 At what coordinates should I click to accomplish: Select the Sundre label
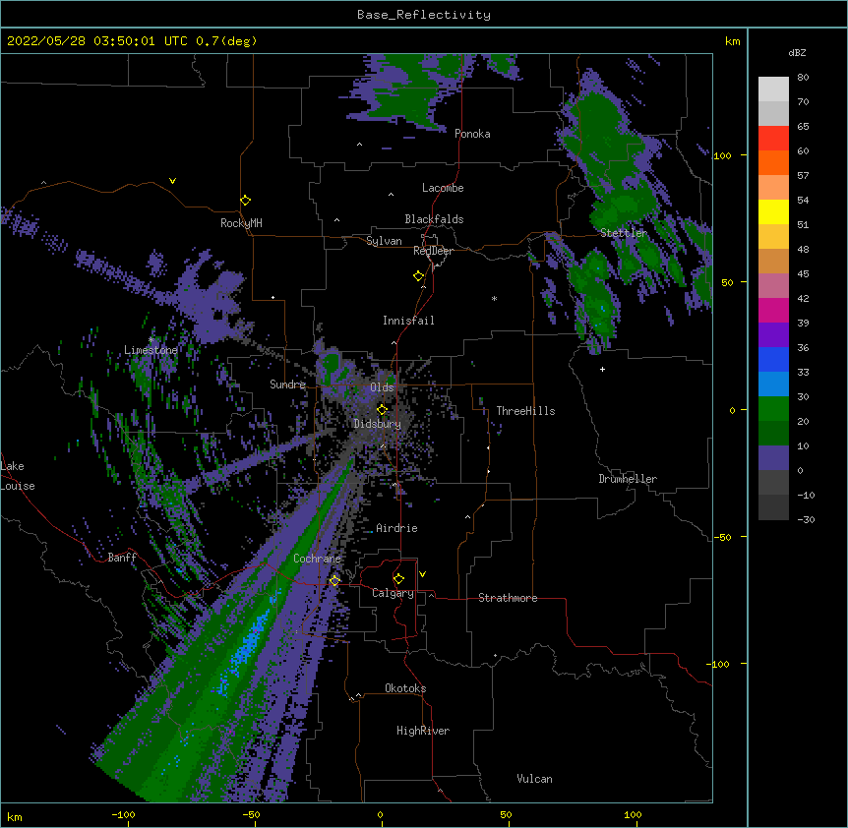pyautogui.click(x=287, y=384)
